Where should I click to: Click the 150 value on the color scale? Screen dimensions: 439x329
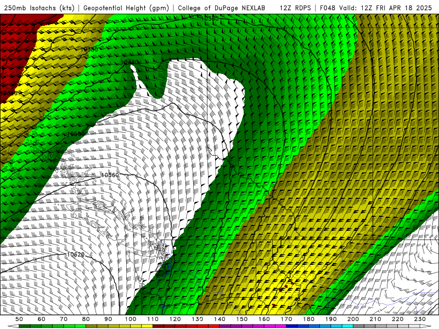pyautogui.click(x=242, y=319)
